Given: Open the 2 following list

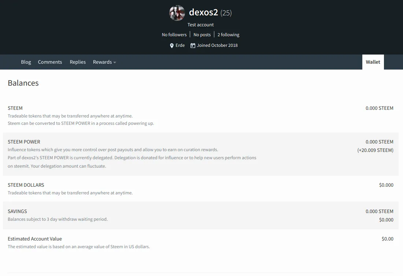Looking at the screenshot, I should tap(228, 35).
